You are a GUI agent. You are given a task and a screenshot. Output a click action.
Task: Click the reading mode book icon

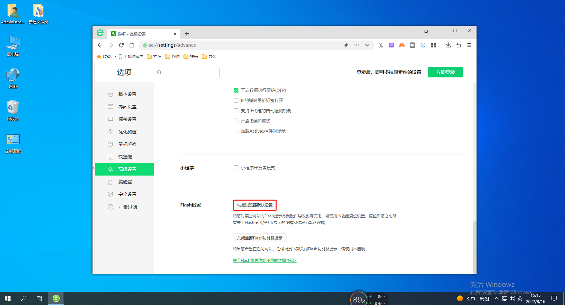412,45
